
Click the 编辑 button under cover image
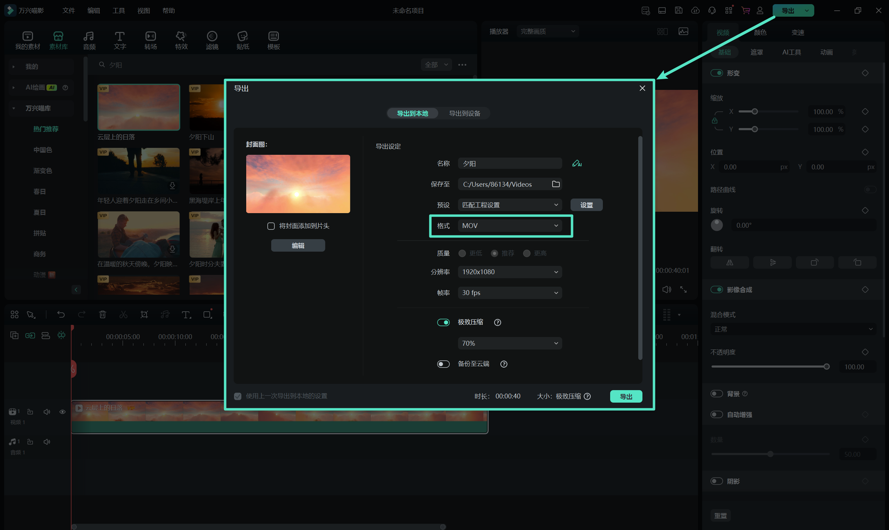pyautogui.click(x=298, y=246)
